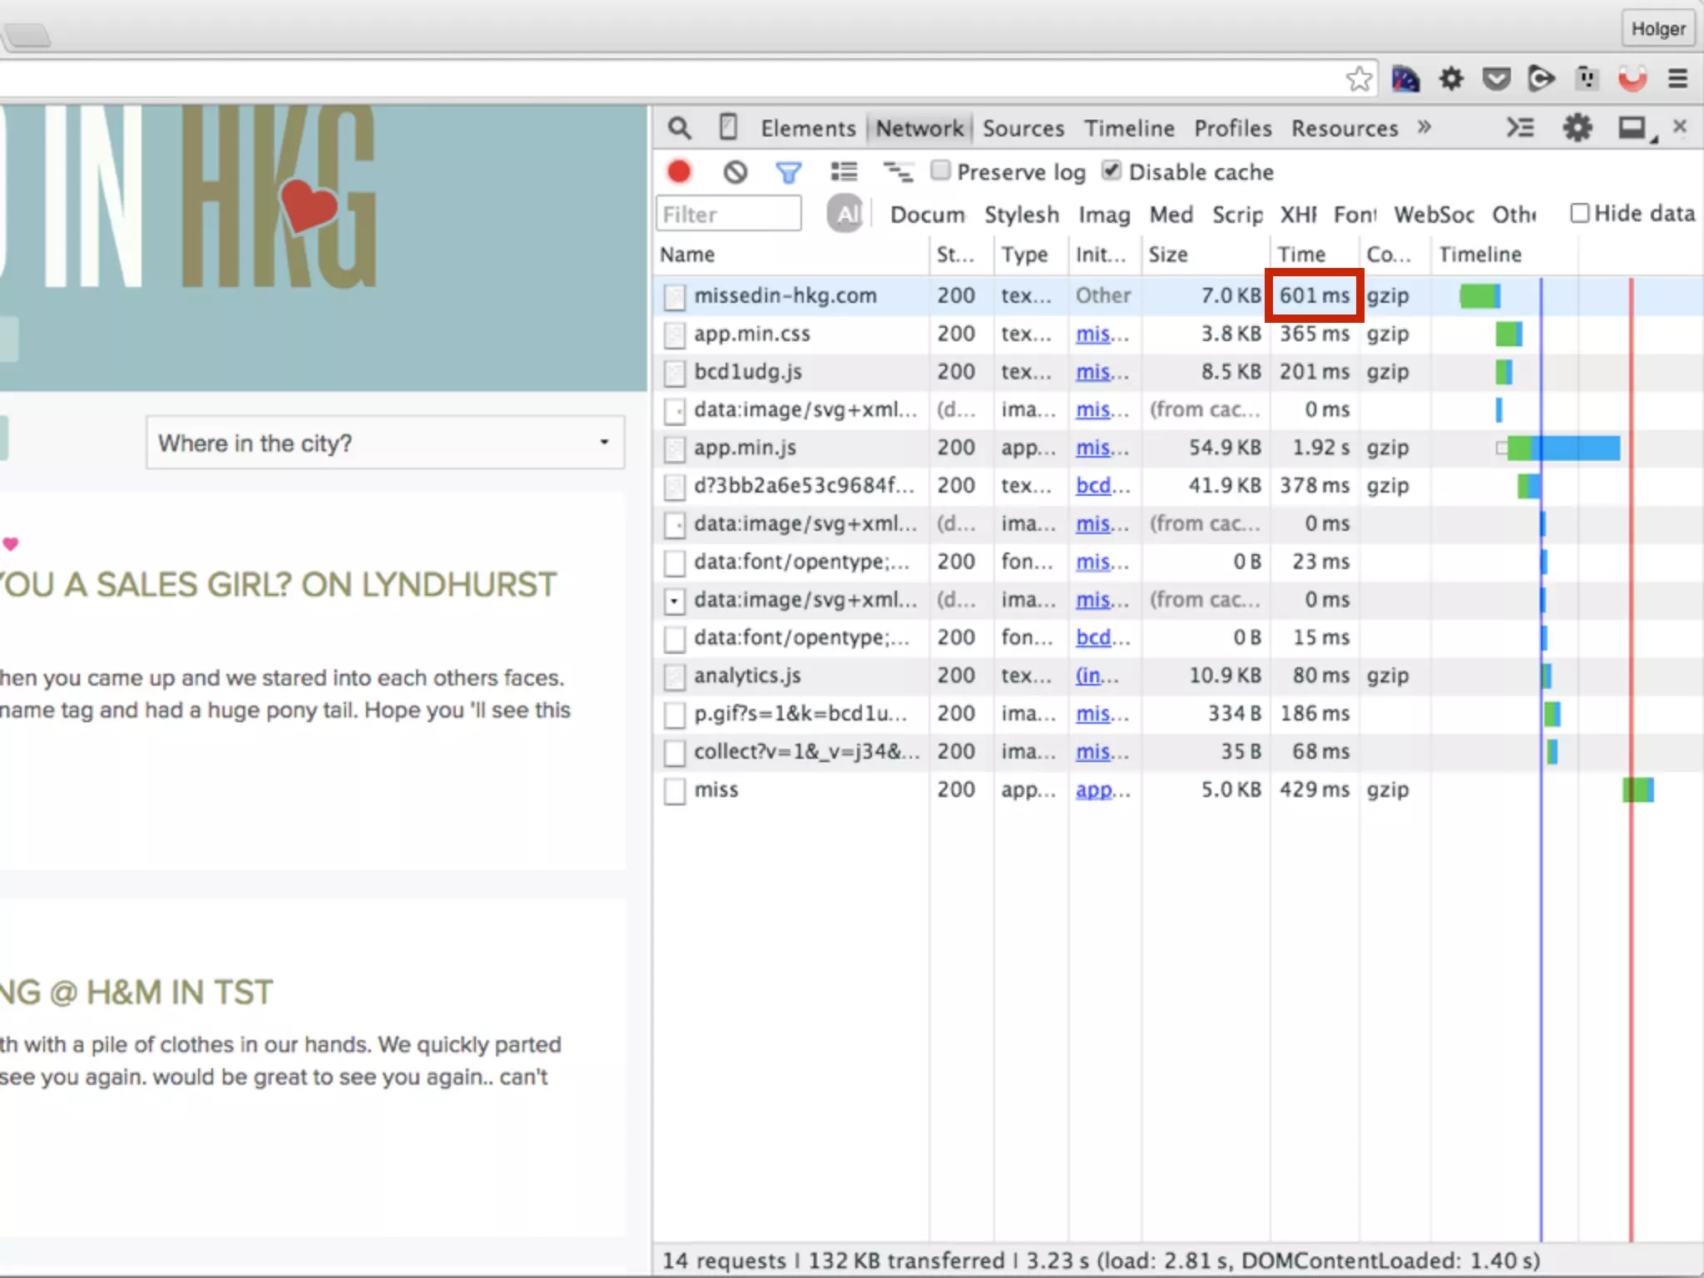Clear the network log with the clear icon
This screenshot has width=1704, height=1278.
[x=735, y=172]
